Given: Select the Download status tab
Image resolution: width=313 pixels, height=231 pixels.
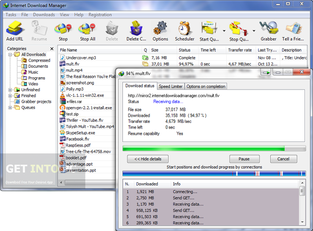Looking at the screenshot, I should pyautogui.click(x=140, y=86).
